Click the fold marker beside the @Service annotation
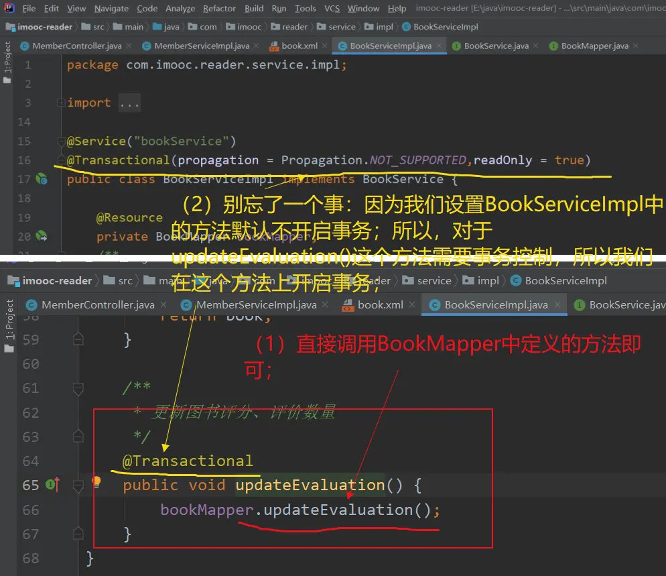 62,141
